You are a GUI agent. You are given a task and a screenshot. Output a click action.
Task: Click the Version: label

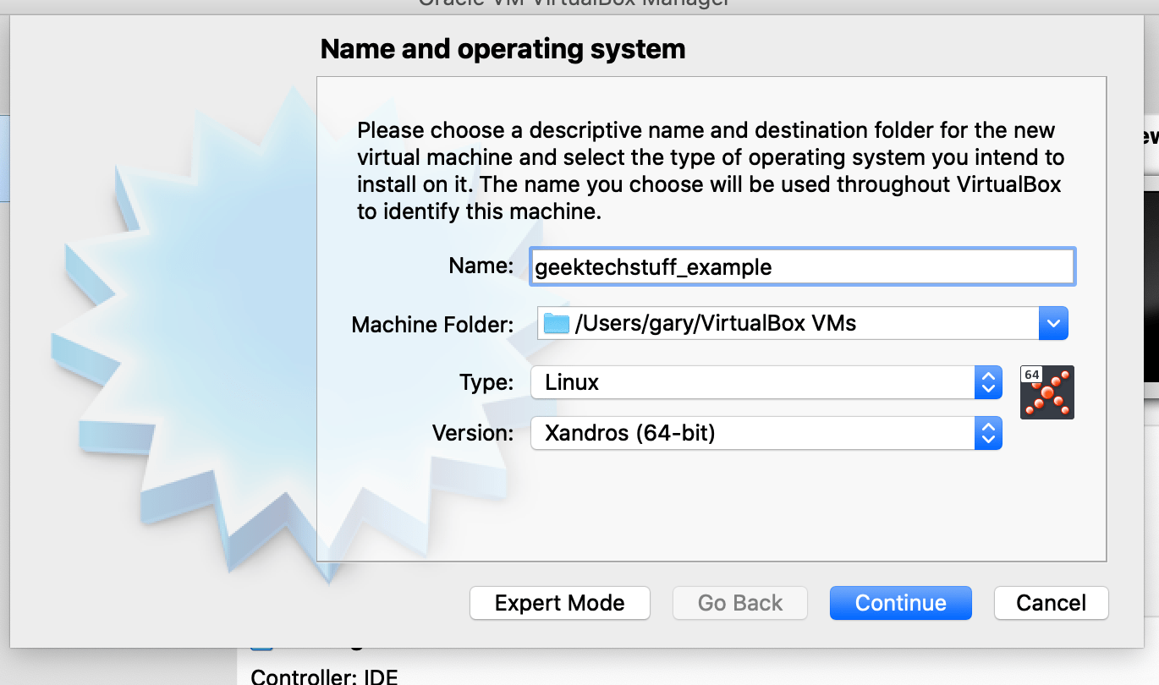474,433
